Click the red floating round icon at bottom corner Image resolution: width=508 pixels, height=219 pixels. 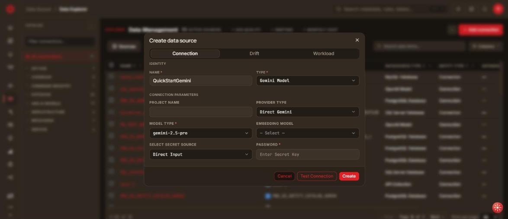point(497,207)
